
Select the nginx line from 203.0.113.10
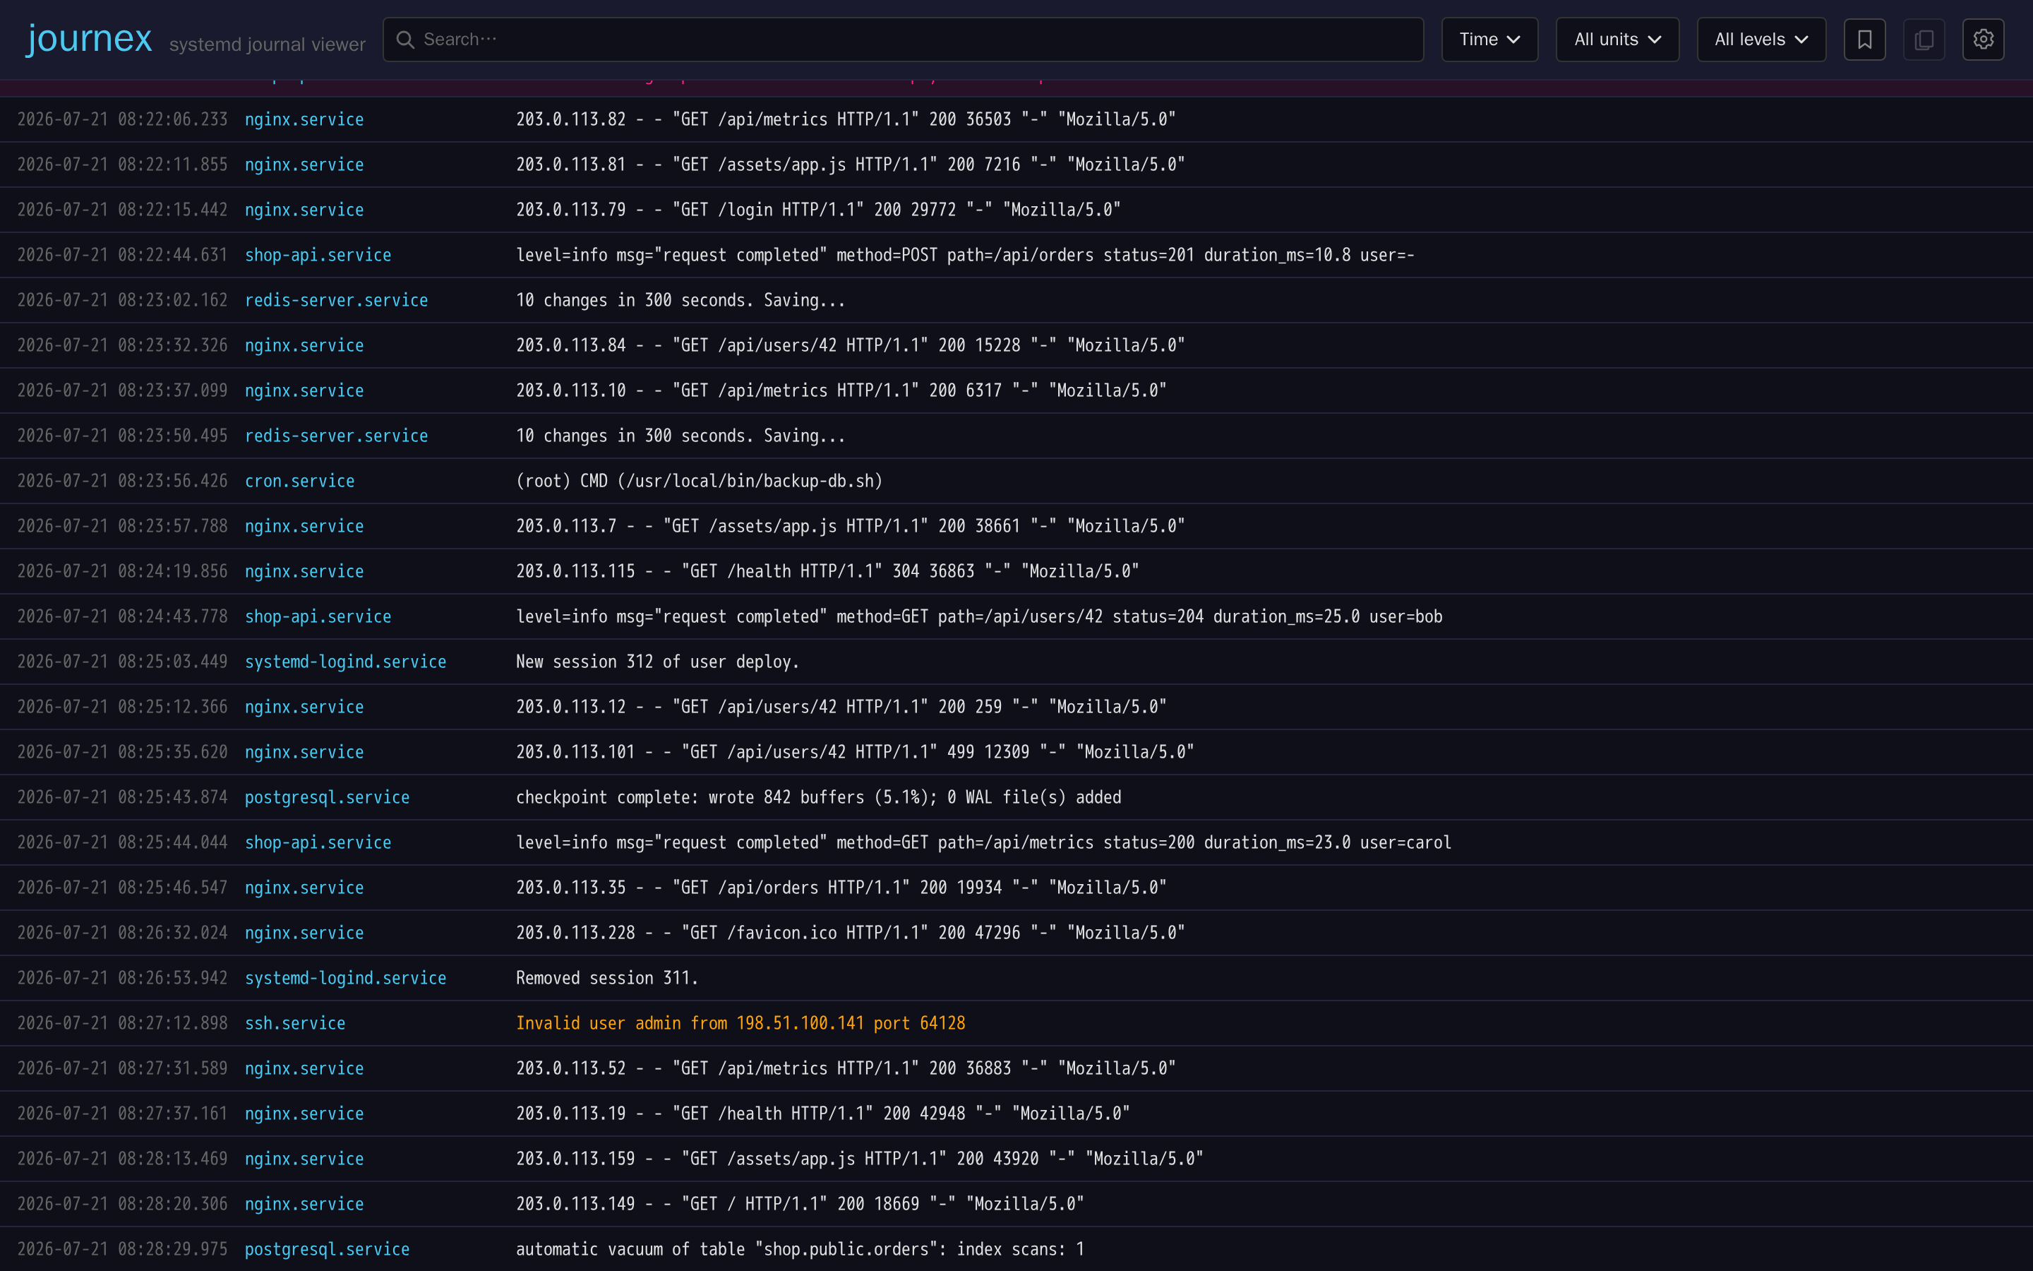(x=841, y=391)
